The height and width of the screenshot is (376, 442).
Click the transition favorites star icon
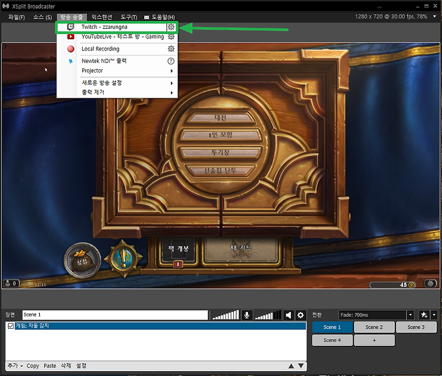(424, 315)
